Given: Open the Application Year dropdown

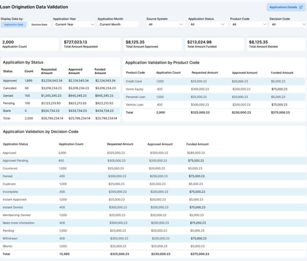Looking at the screenshot, I should [74, 24].
